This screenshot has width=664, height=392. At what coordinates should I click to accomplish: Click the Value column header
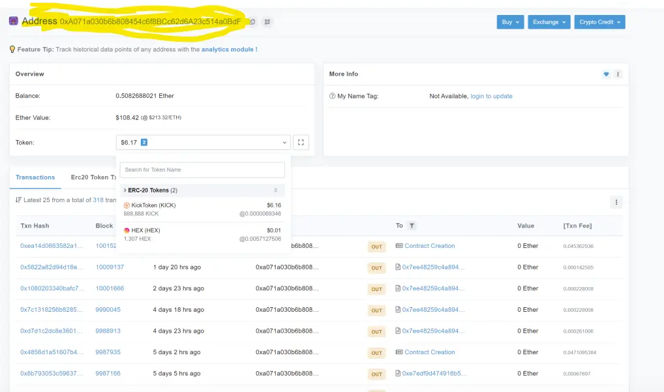pos(526,226)
